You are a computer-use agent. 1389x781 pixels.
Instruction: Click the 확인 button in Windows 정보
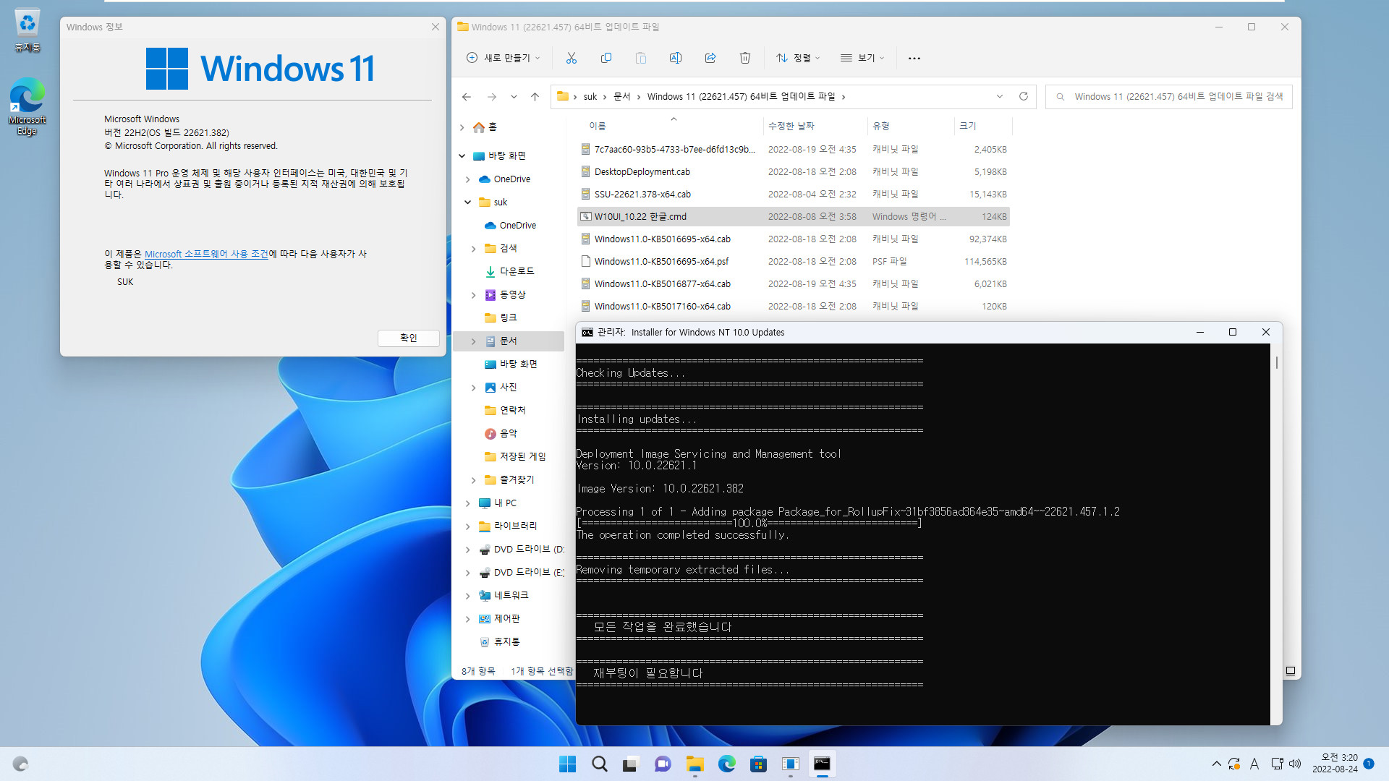(x=409, y=338)
